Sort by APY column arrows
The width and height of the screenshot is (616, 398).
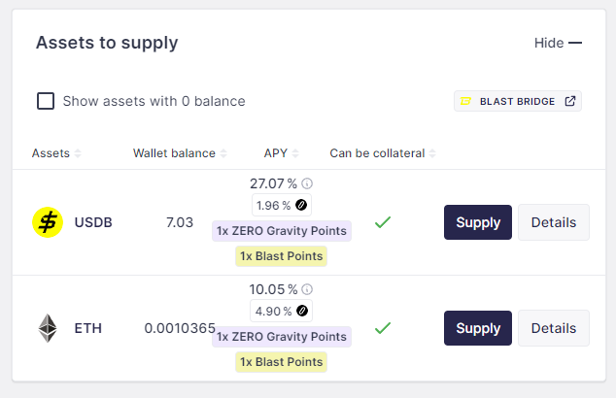click(295, 153)
